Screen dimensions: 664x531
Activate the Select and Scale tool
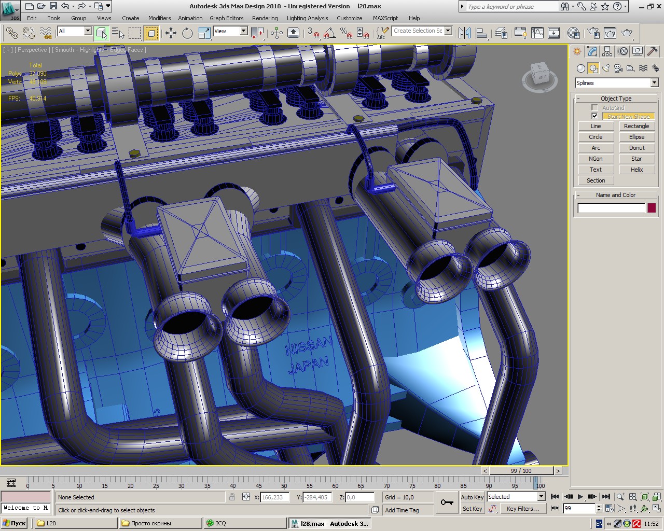[204, 33]
